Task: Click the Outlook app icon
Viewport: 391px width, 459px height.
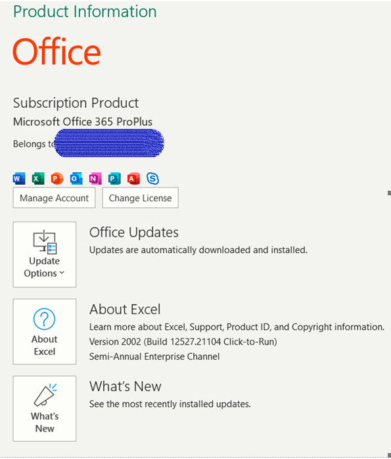Action: tap(76, 178)
